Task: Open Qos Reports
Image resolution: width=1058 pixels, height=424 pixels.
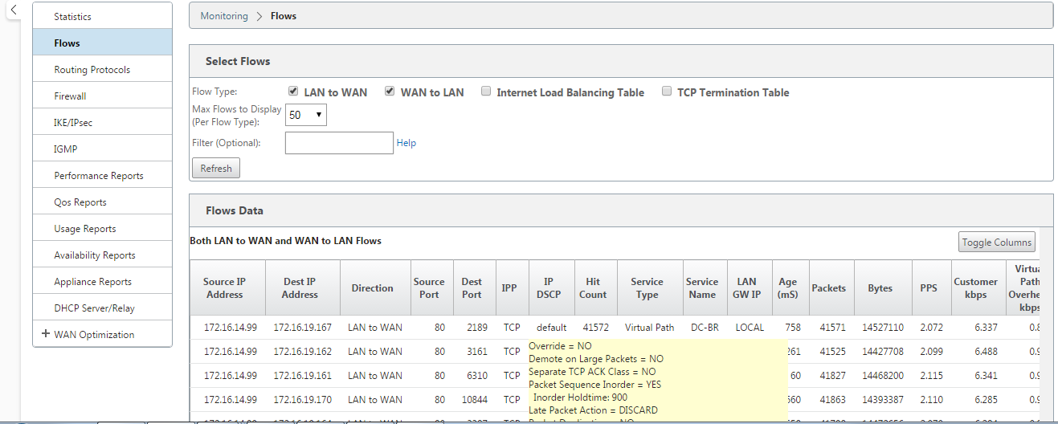Action: click(102, 202)
